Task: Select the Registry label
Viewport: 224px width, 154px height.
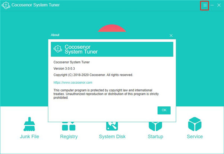Action: (69, 137)
